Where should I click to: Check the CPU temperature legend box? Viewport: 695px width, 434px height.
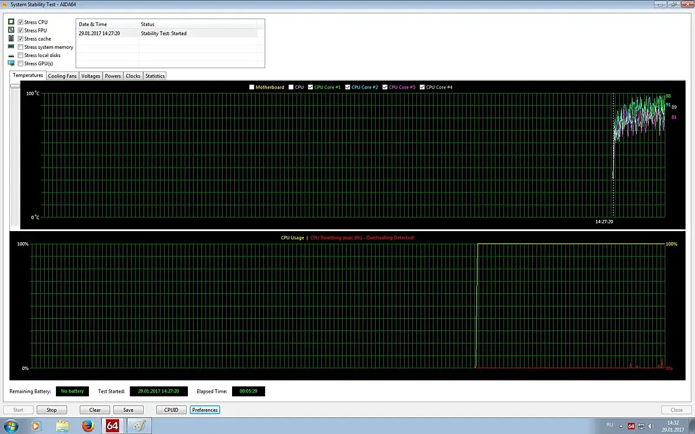[x=291, y=87]
